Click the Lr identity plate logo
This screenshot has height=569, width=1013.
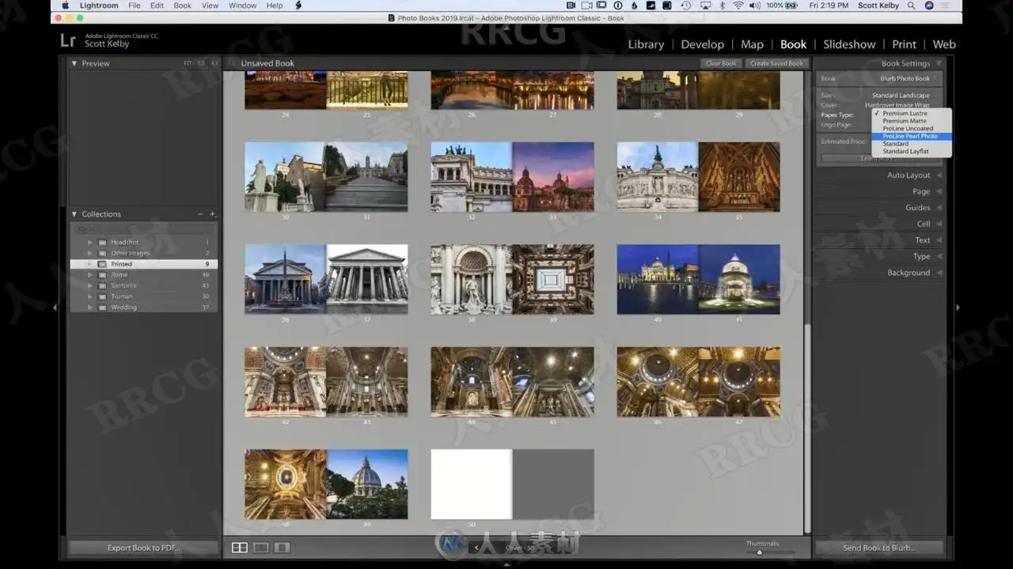pos(68,40)
